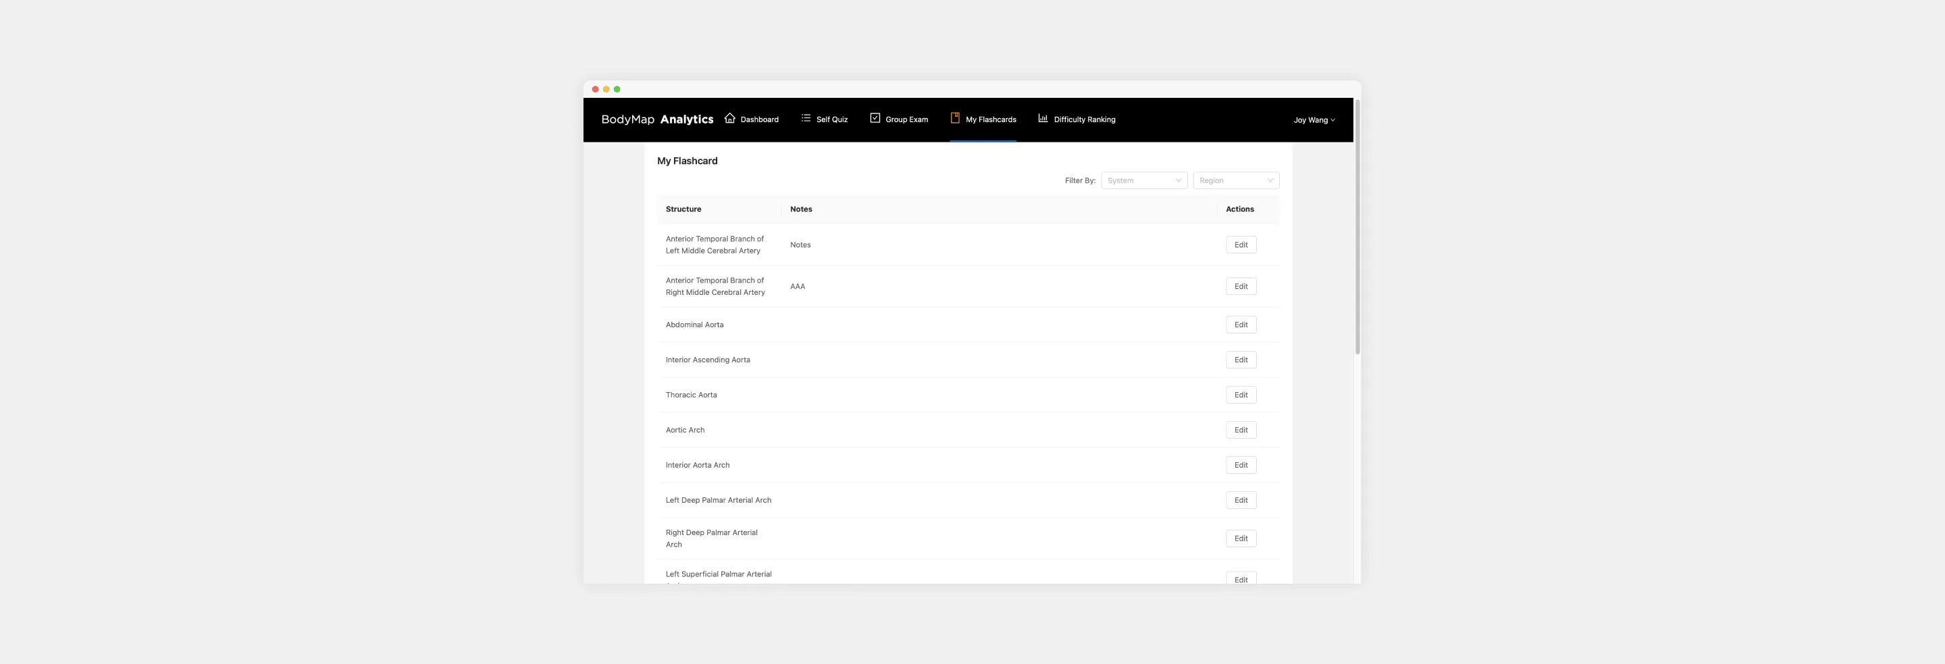Open the Group Exam tab
Viewport: 1945px width, 664px height.
(906, 119)
